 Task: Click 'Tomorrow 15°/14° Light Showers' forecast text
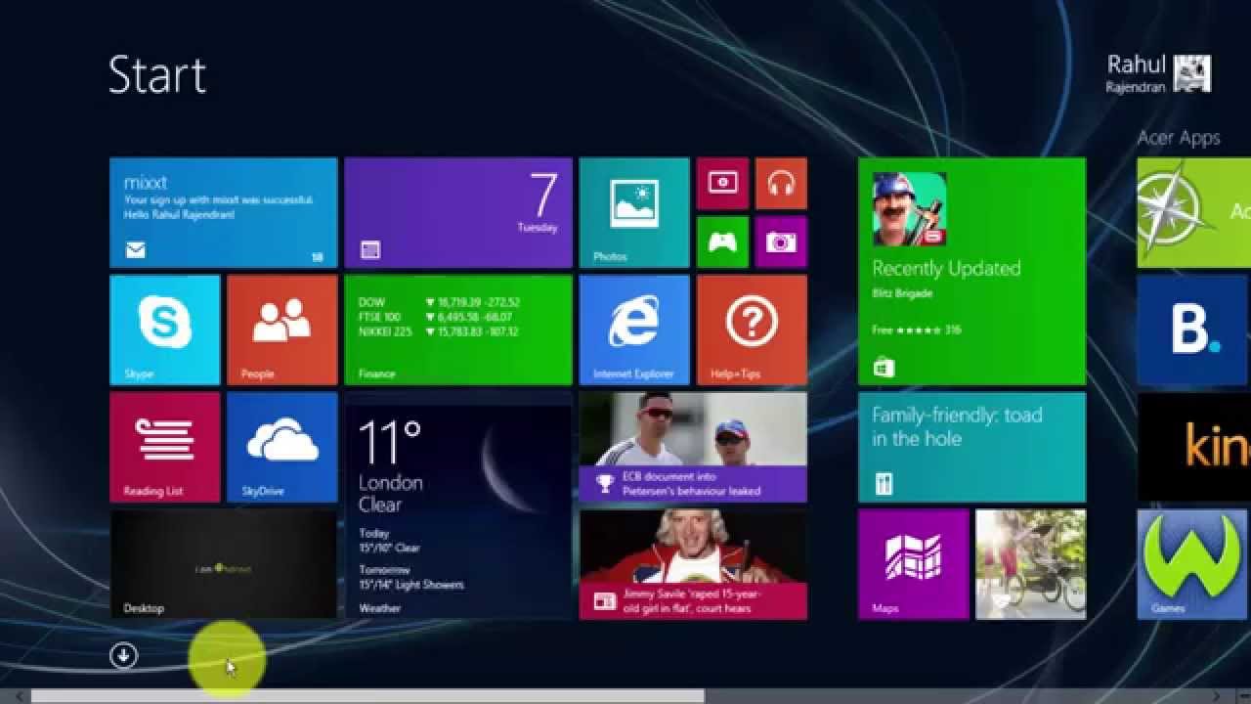[x=411, y=577]
